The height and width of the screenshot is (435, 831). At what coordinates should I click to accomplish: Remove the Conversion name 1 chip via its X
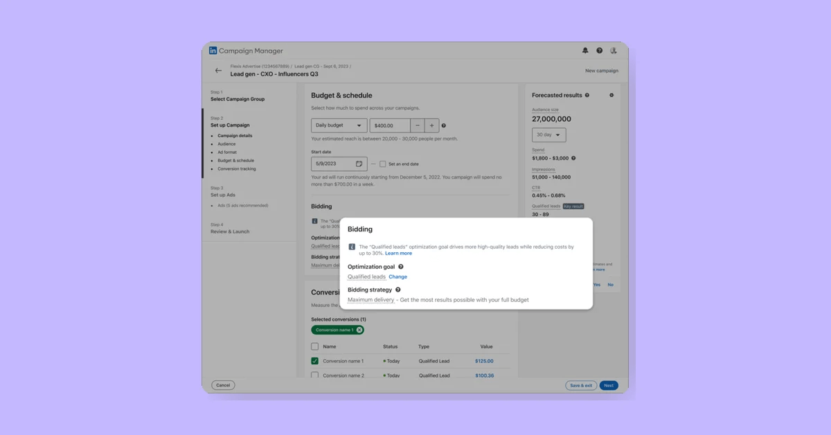(x=359, y=330)
